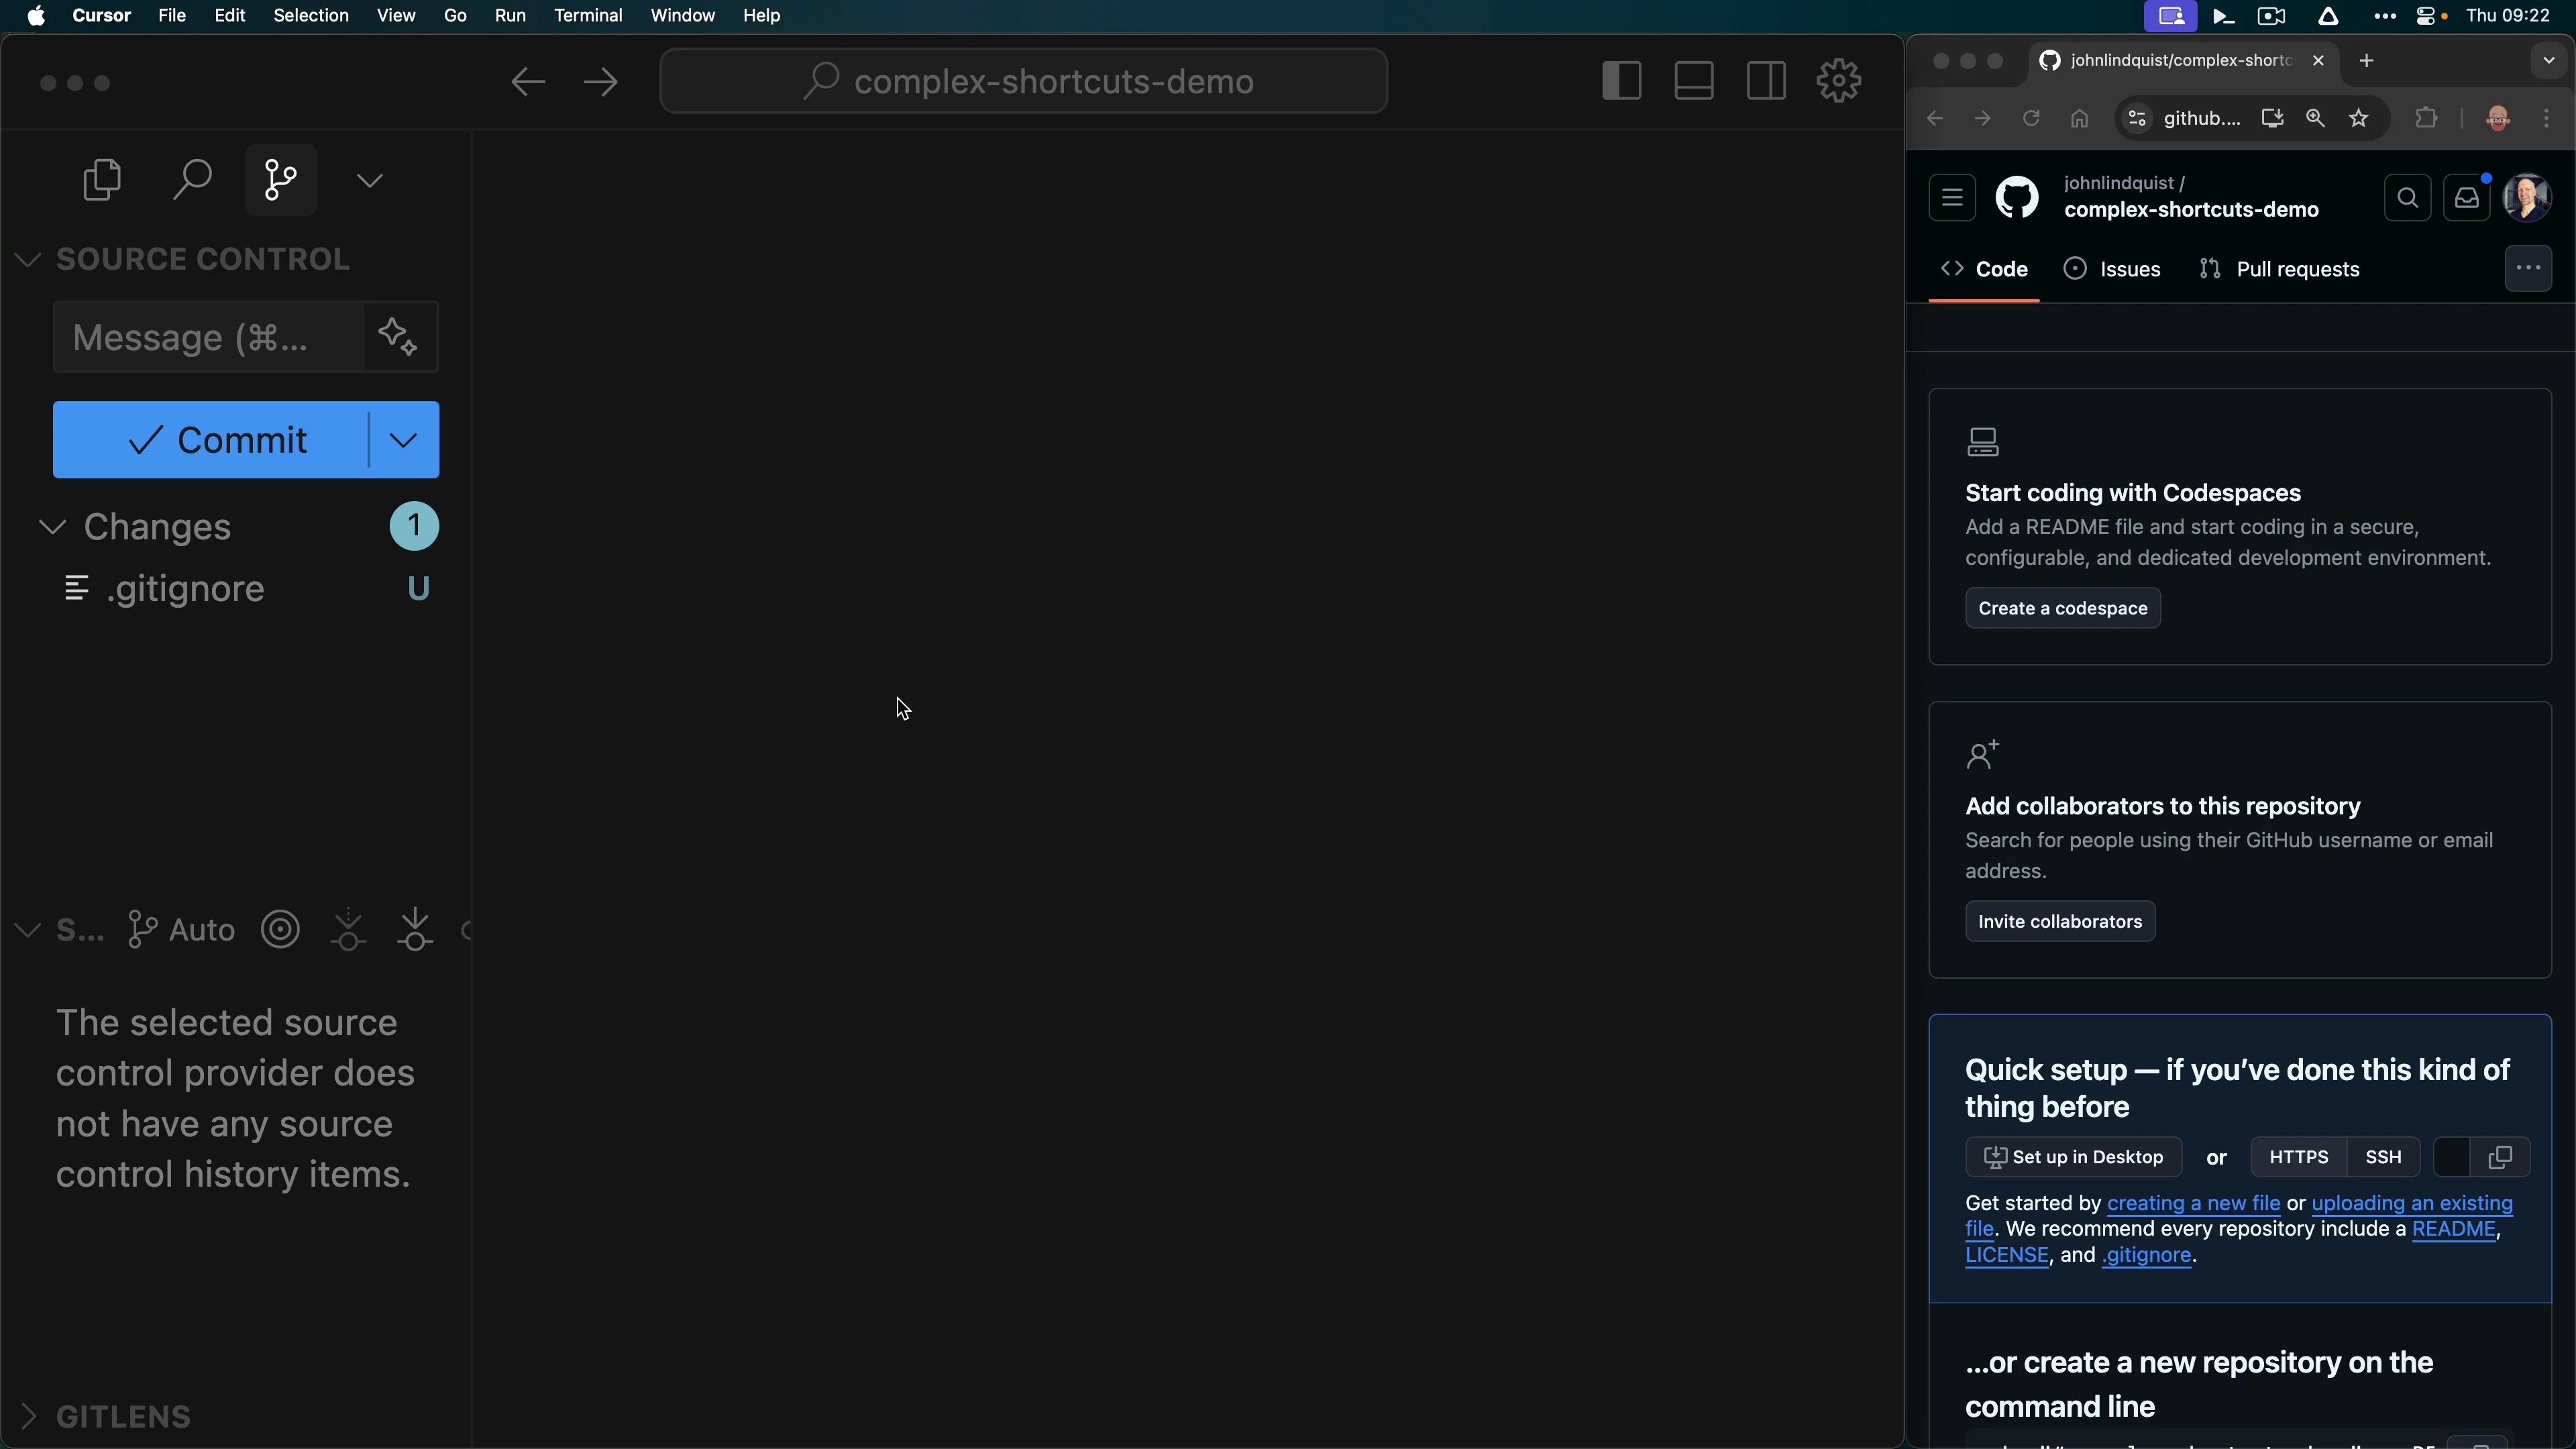2576x1449 pixels.
Task: Copy repository URL with copy icon
Action: [2500, 1157]
